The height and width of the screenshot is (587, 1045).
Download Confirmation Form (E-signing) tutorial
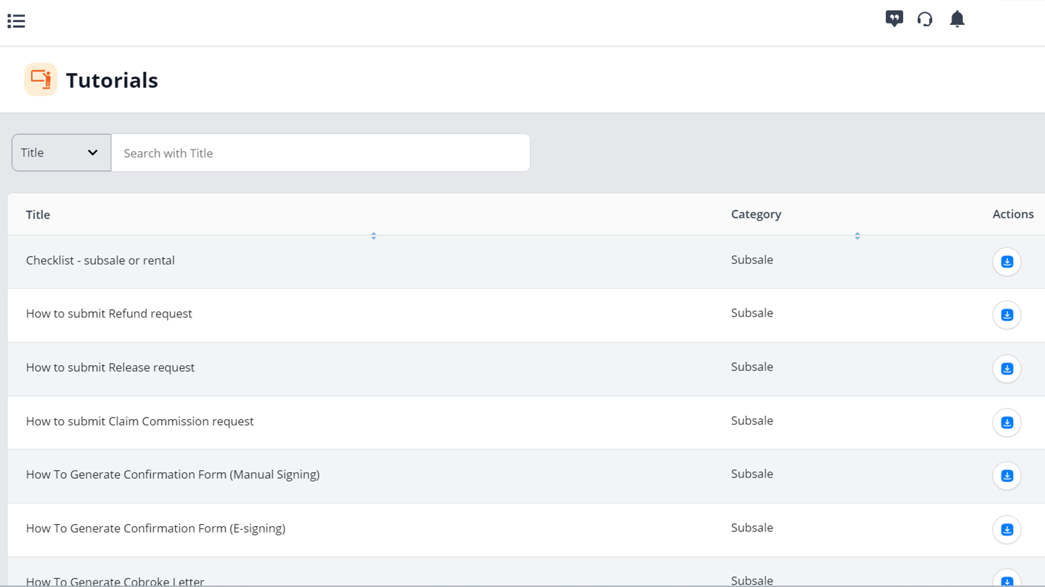pos(1006,530)
